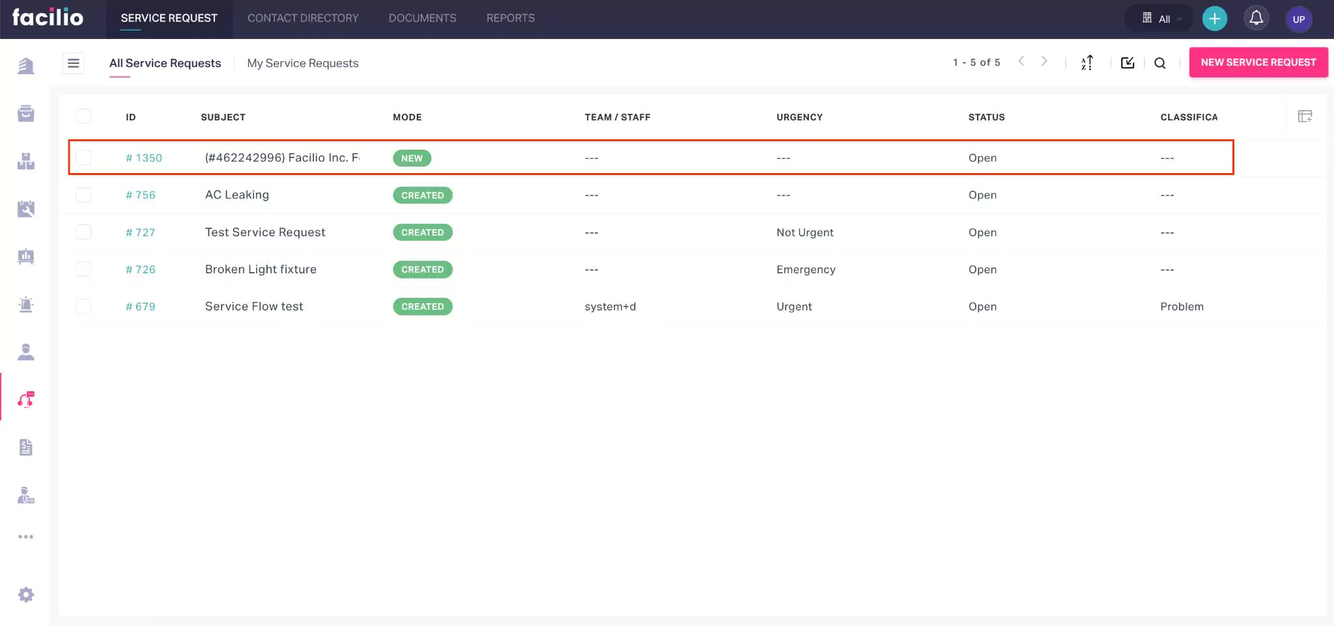
Task: Click the Problem classification cell
Action: tap(1182, 306)
